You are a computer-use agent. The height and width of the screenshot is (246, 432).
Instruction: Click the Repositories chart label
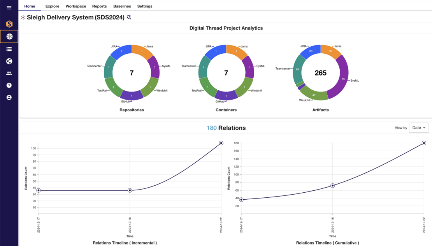pyautogui.click(x=132, y=110)
